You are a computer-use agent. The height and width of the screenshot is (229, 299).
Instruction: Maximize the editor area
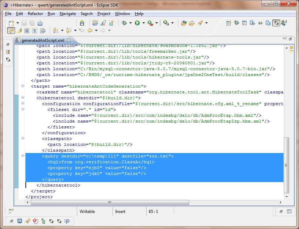[x=290, y=39]
